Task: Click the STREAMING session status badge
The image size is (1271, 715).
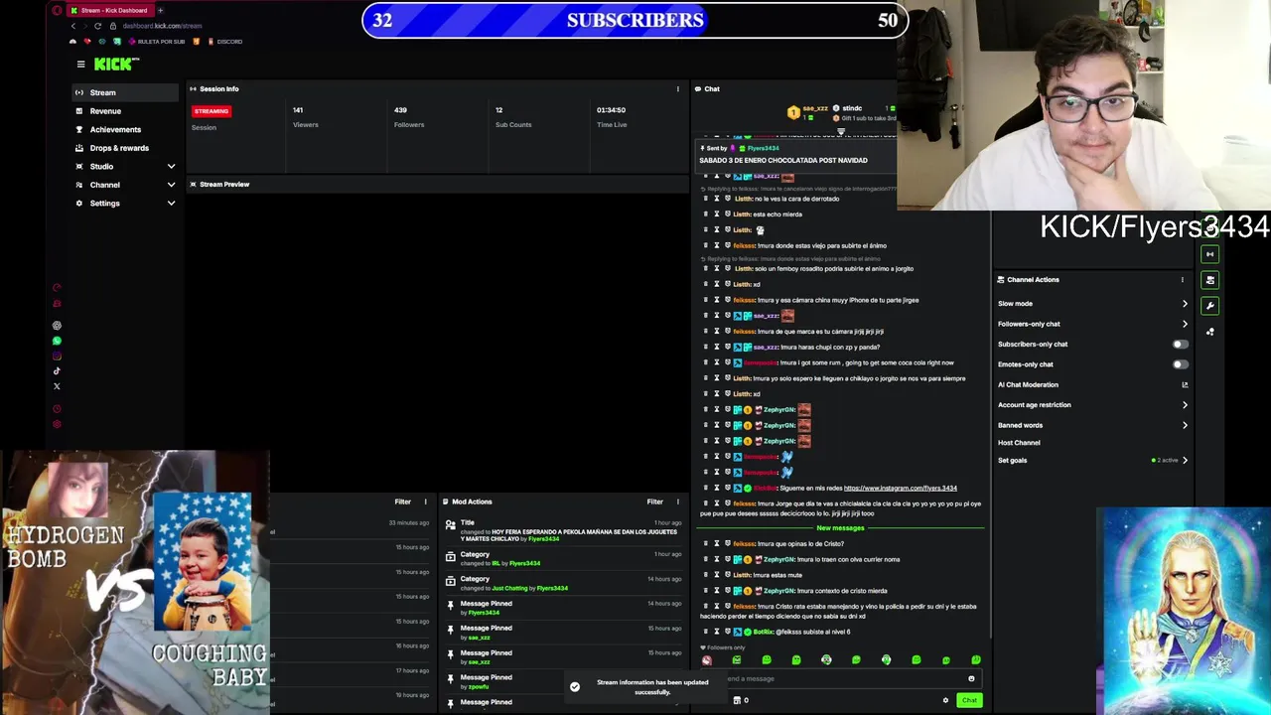Action: [212, 111]
